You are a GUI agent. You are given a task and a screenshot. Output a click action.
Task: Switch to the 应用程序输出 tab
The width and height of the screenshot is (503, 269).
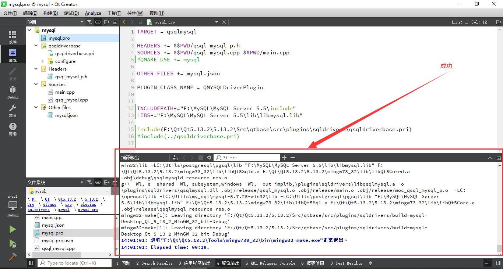tap(197, 263)
